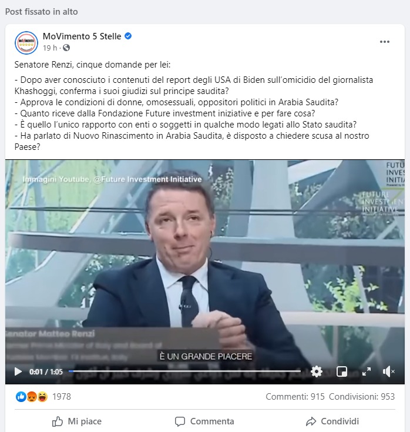Open video settings gear
The image size is (410, 432).
pos(317,371)
